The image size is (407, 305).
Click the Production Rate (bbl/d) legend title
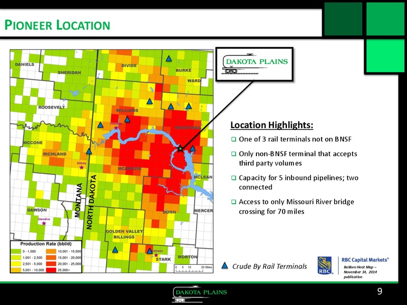pos(46,244)
